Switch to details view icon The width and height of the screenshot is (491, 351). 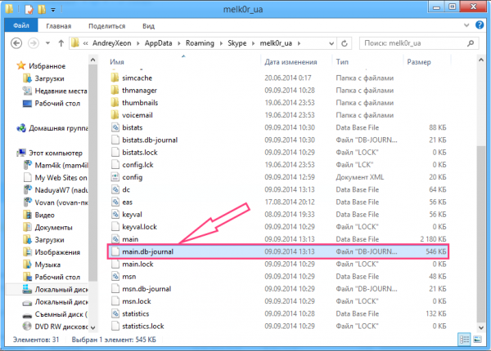coord(464,339)
